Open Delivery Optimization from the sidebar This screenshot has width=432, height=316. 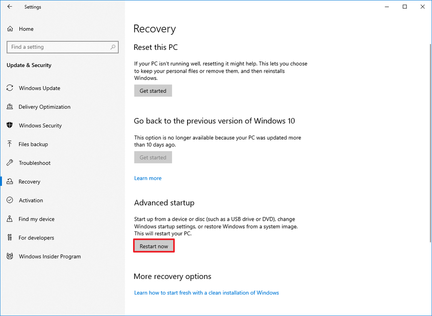tap(10, 107)
